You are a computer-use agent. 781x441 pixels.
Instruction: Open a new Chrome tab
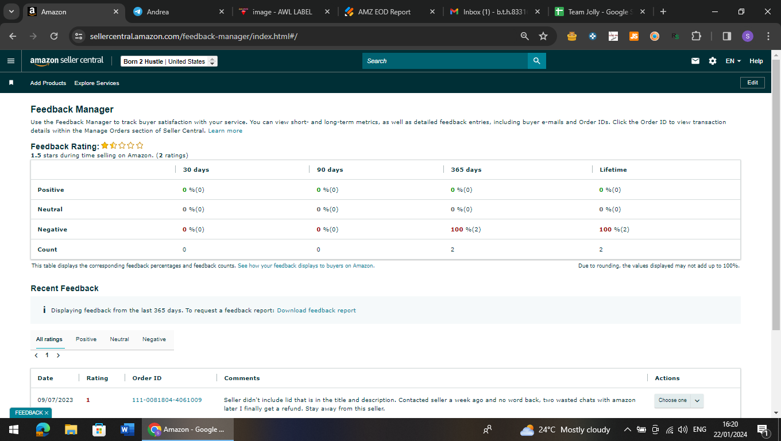click(663, 11)
